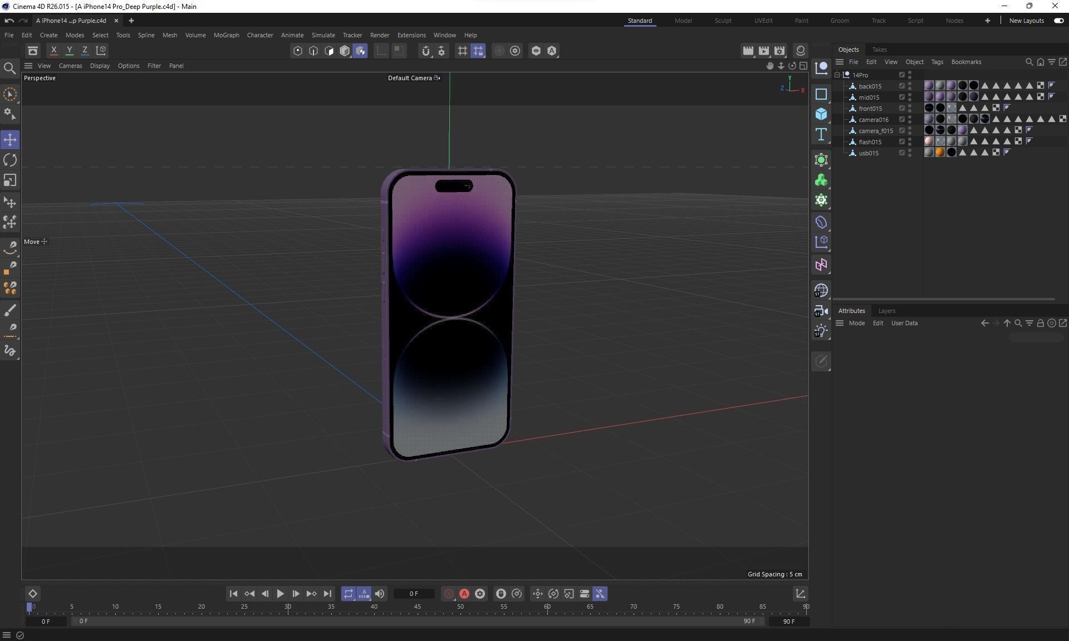Collapse the 14Pro hierarchy node
This screenshot has width=1069, height=641.
837,75
